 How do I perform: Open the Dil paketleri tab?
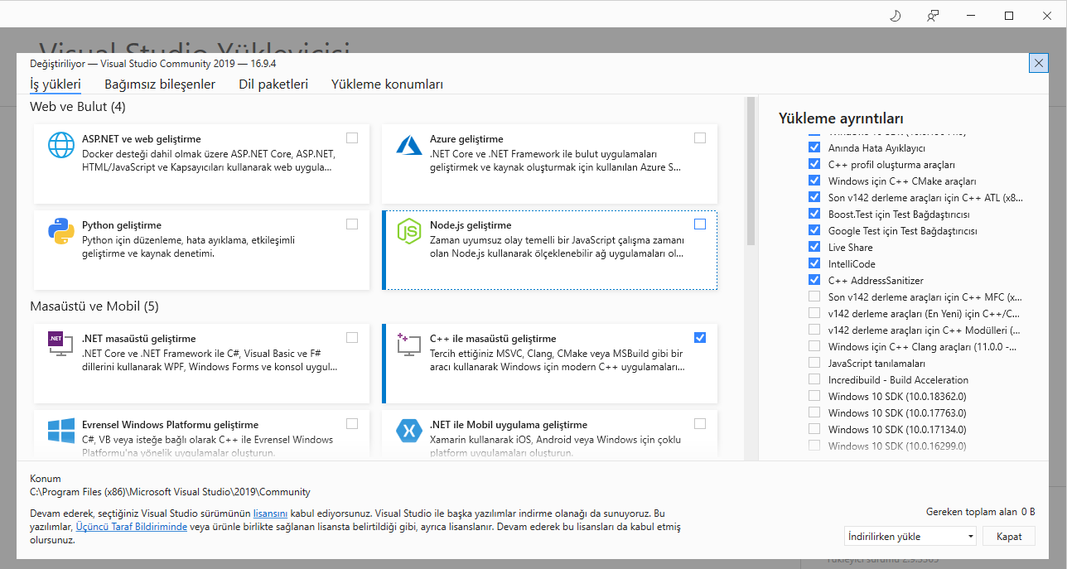(273, 84)
